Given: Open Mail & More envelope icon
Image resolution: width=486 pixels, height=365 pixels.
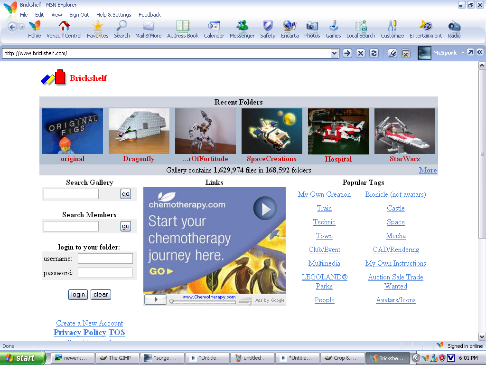Looking at the screenshot, I should (149, 29).
